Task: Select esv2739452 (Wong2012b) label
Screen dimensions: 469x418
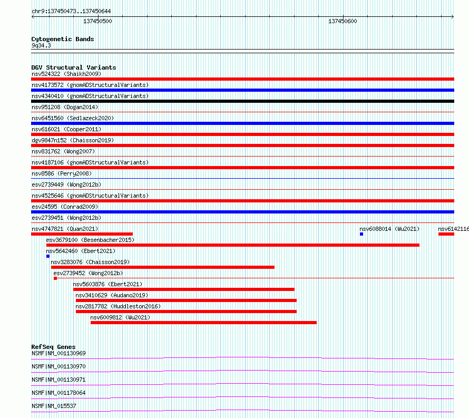Action: (x=88, y=273)
